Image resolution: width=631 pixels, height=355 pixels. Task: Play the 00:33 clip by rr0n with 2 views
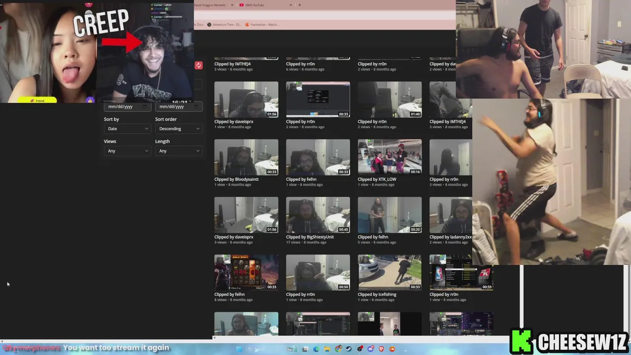tap(318, 100)
